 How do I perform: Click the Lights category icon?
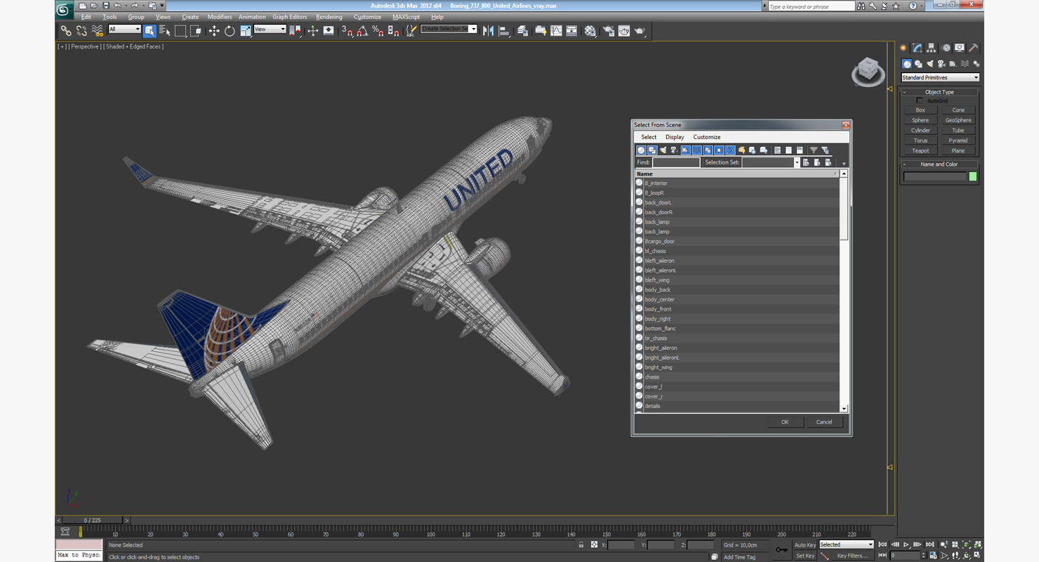930,64
